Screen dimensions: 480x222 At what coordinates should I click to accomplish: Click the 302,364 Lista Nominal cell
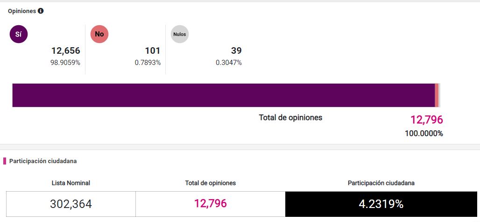point(71,204)
